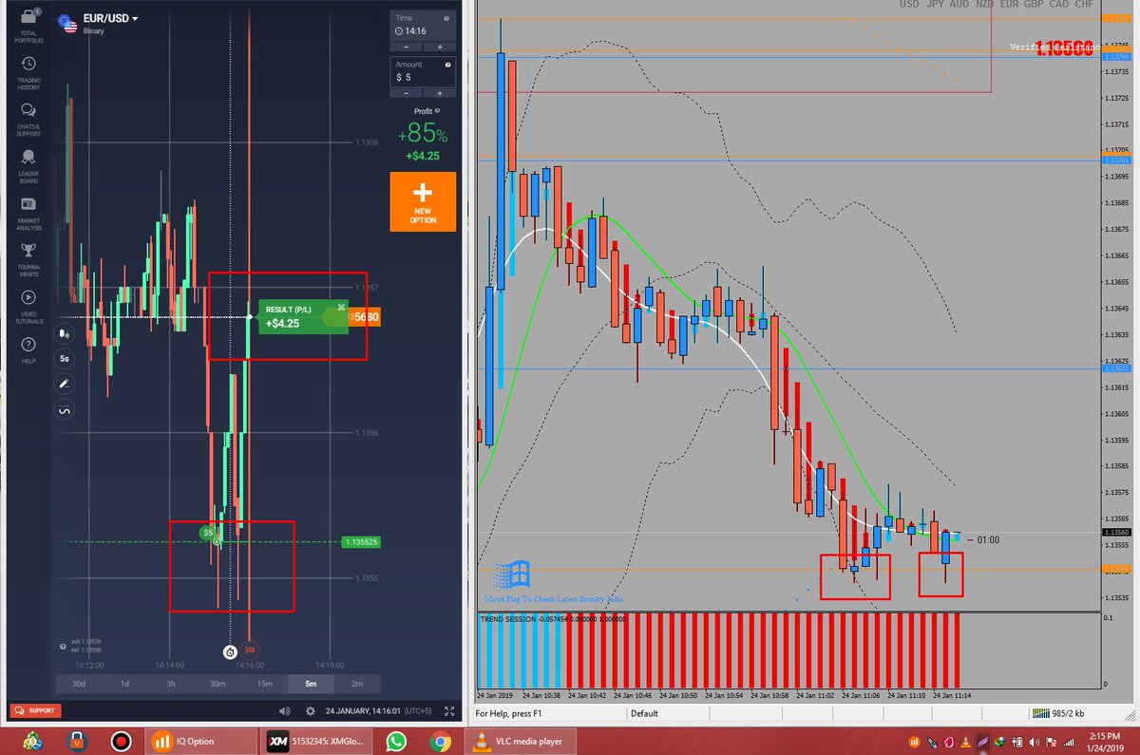Click the 5s candle interval button

[x=65, y=360]
